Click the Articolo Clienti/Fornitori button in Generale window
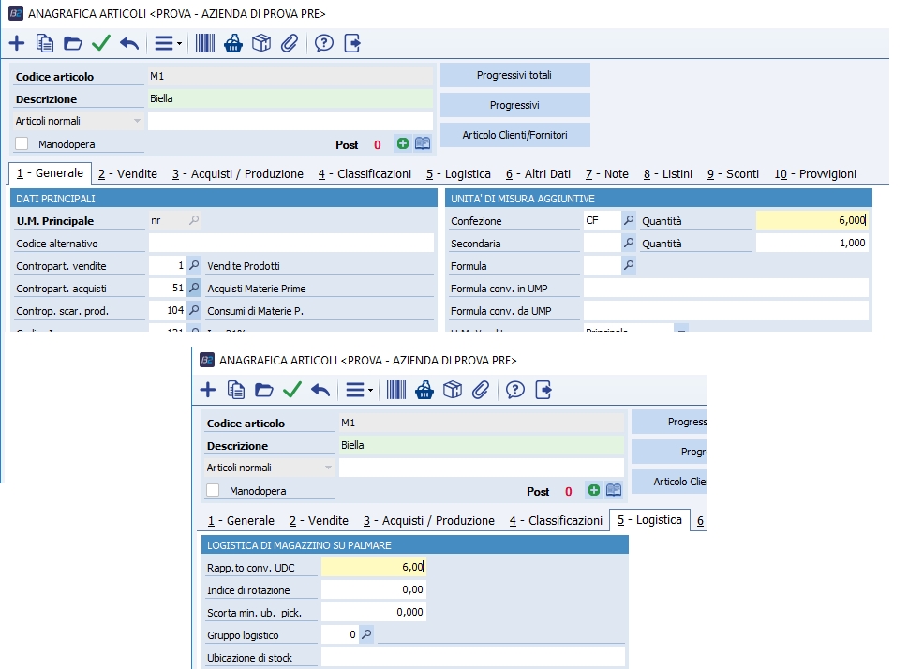The image size is (908, 669). coord(514,135)
